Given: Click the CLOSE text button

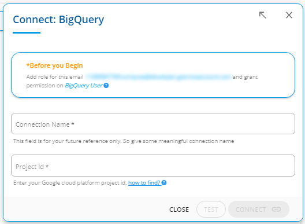Looking at the screenshot, I should point(179,210).
